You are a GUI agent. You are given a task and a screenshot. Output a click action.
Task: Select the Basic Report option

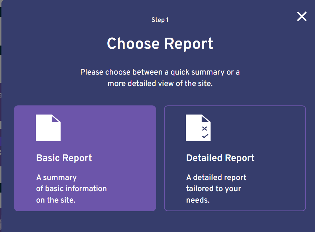click(85, 158)
